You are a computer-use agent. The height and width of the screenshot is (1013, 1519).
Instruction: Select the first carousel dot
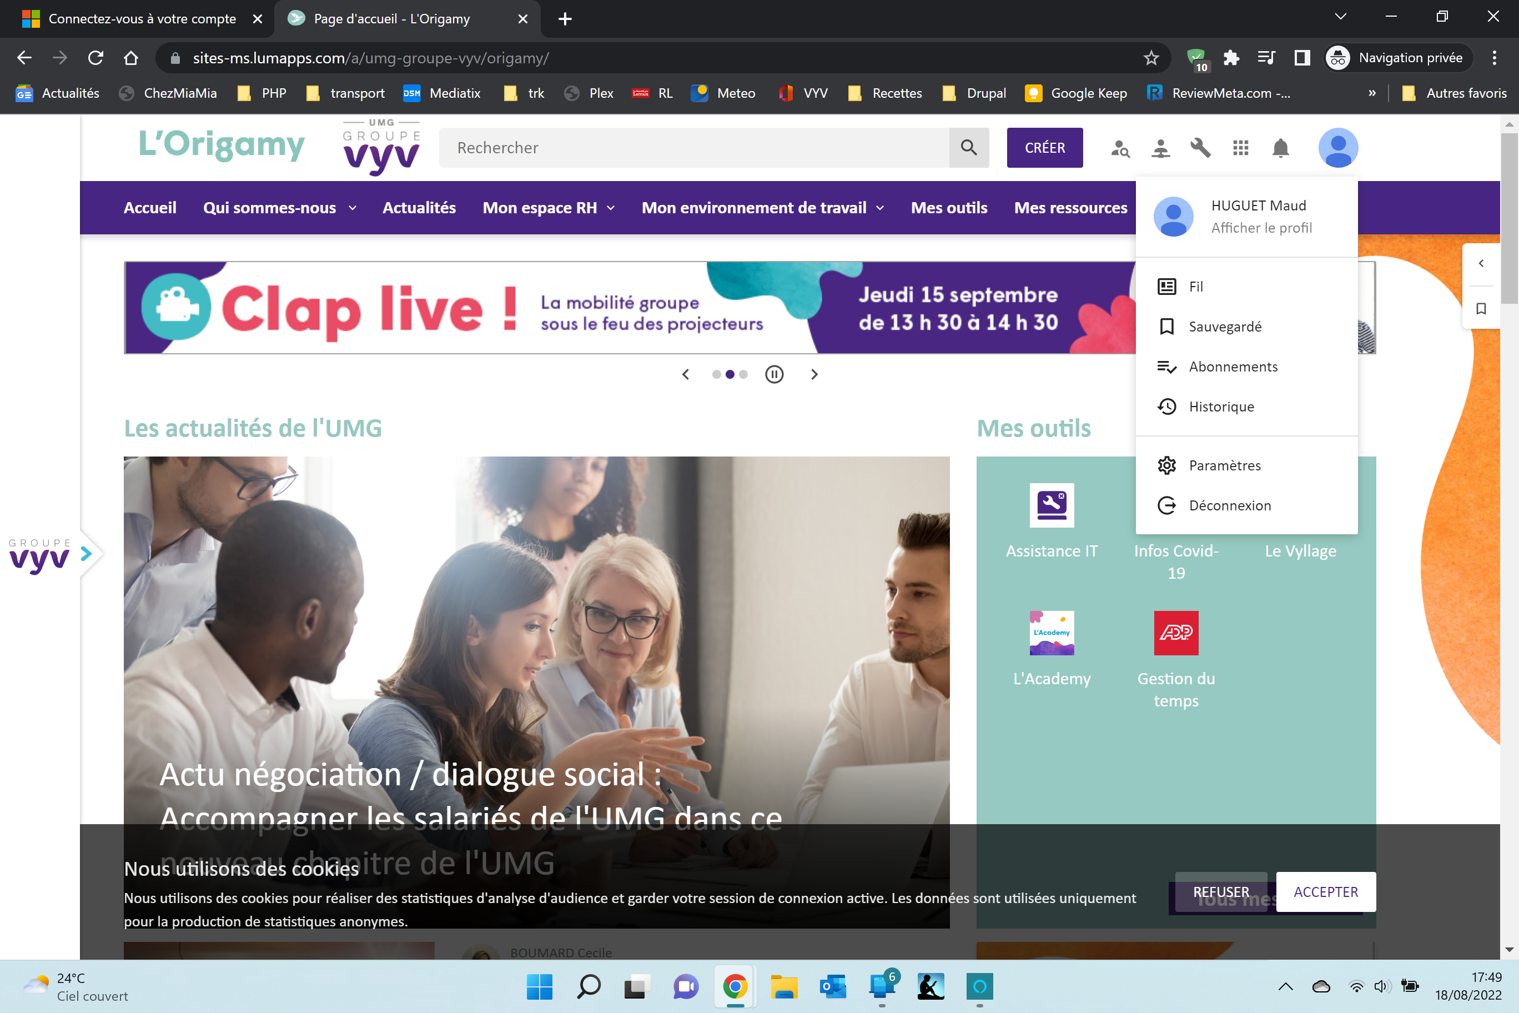pyautogui.click(x=716, y=374)
